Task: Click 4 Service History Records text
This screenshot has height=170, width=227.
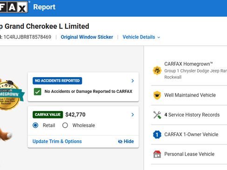Action: [192, 115]
